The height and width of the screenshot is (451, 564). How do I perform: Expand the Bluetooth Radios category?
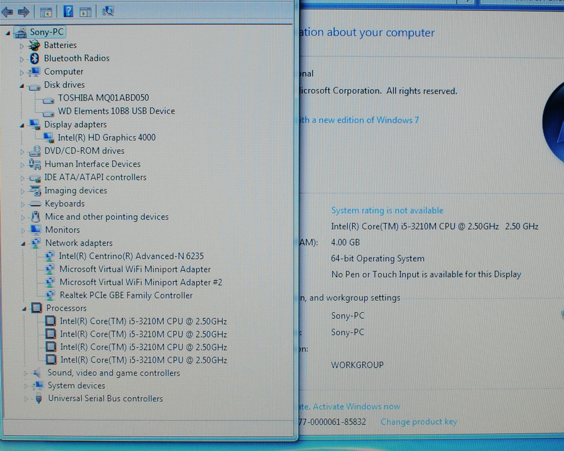tap(22, 59)
